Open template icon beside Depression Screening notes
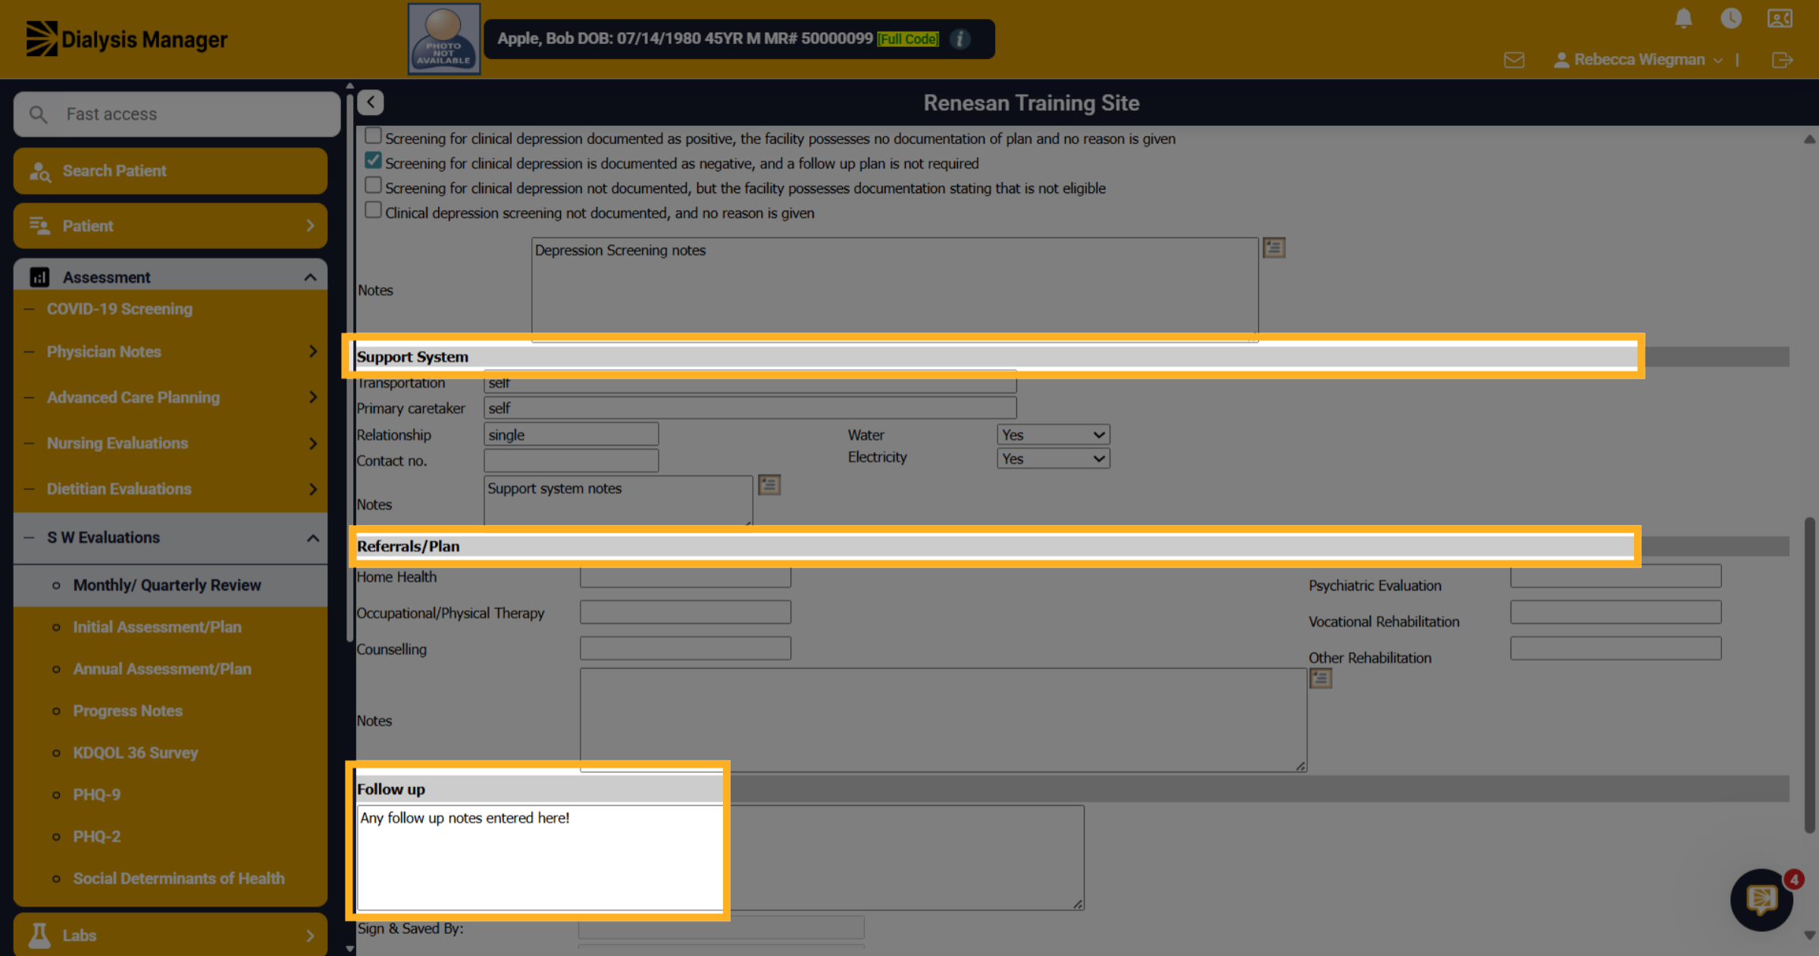 (1274, 248)
